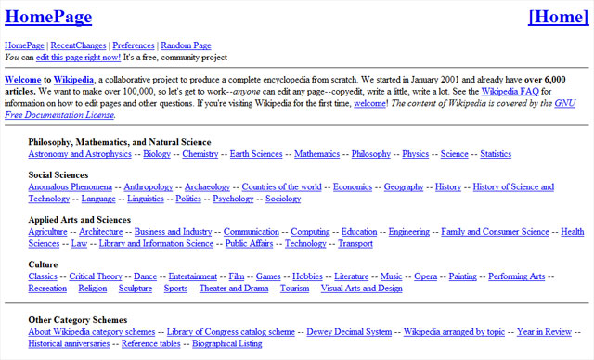The width and height of the screenshot is (594, 360).
Task: Go to the Religion topic
Action: coord(93,288)
